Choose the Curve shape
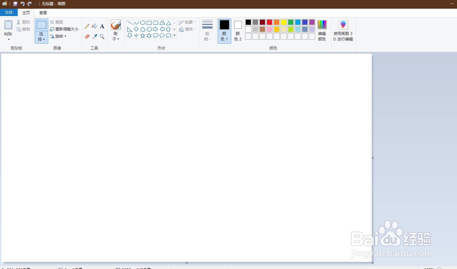 click(x=136, y=23)
